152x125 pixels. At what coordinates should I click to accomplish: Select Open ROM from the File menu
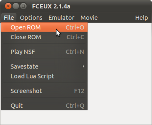coord(44,27)
